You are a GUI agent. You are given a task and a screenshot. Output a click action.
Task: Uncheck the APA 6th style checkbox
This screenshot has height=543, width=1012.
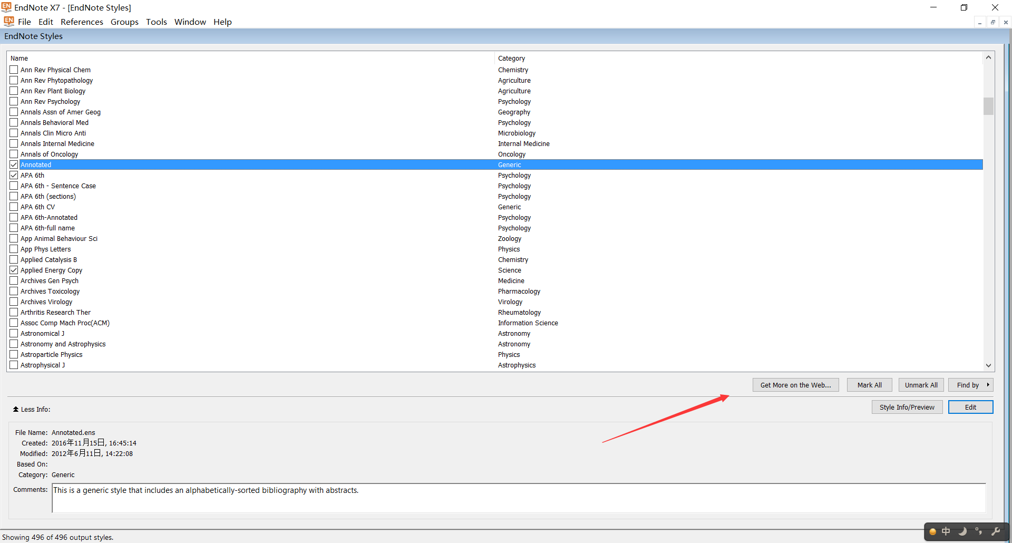pos(14,175)
